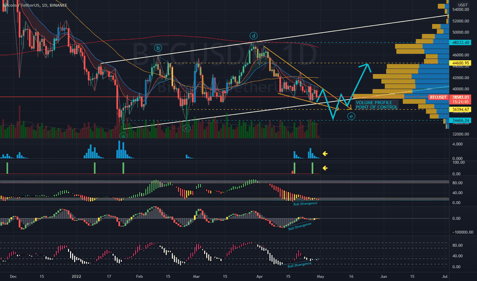Screen dimensions: 477x281
Task: Click the Mar label on the time axis
Action: coord(197,276)
